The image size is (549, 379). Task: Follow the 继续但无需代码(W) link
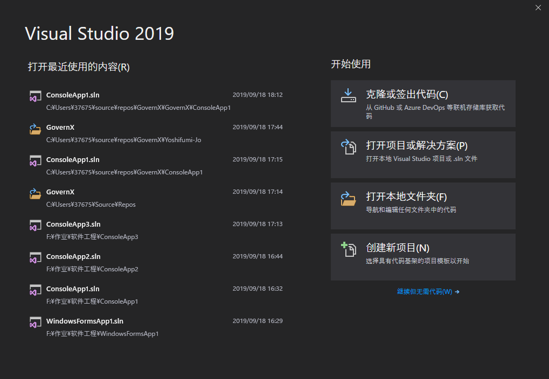point(425,291)
